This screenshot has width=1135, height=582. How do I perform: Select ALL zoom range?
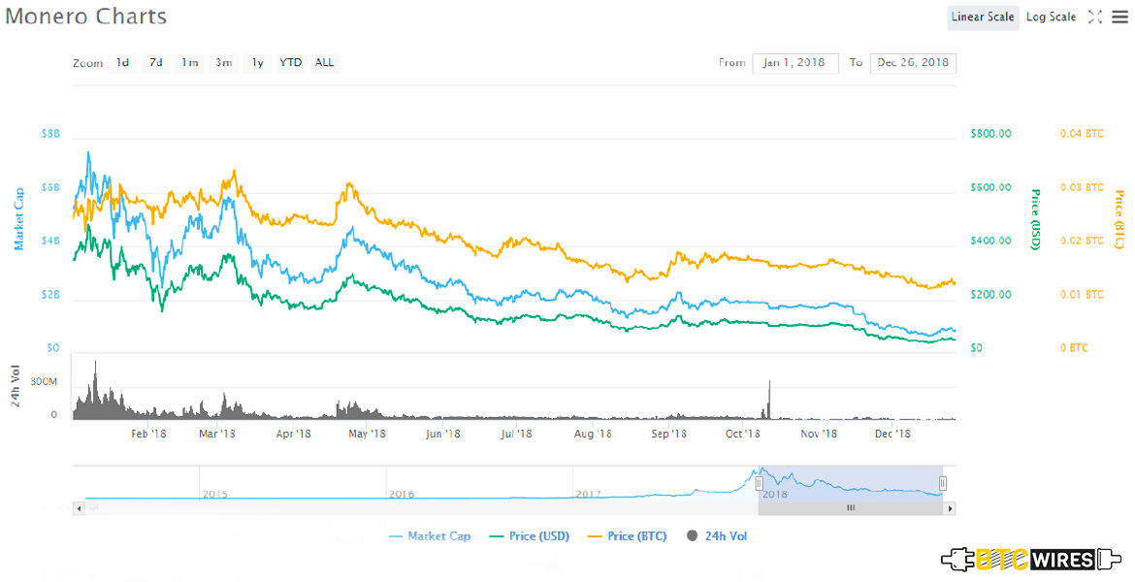[324, 63]
